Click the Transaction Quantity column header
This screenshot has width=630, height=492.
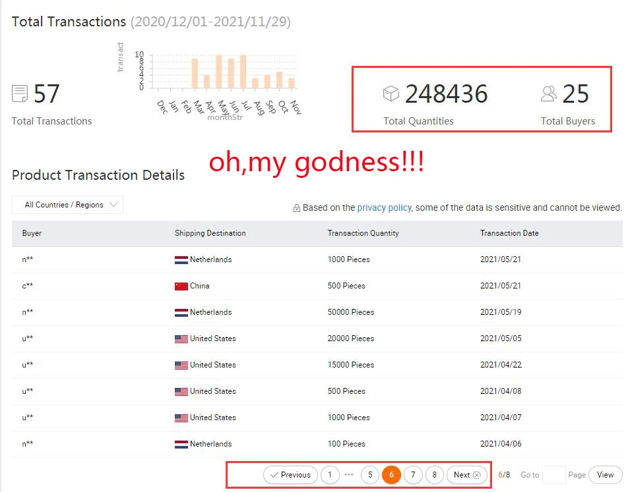[363, 233]
